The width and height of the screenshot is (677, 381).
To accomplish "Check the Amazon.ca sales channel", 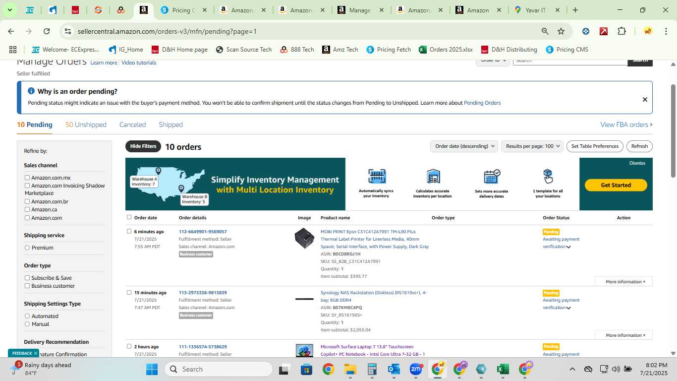I will [27, 209].
